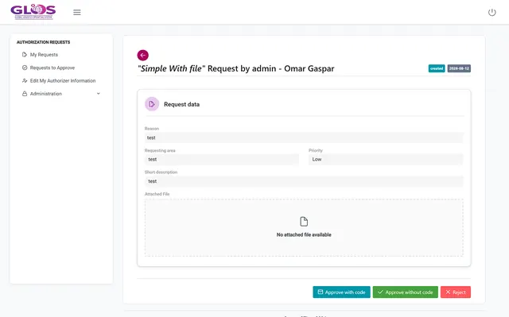Click the request title 'Simple With file'
Viewport: 509px width, 317px height.
(172, 68)
